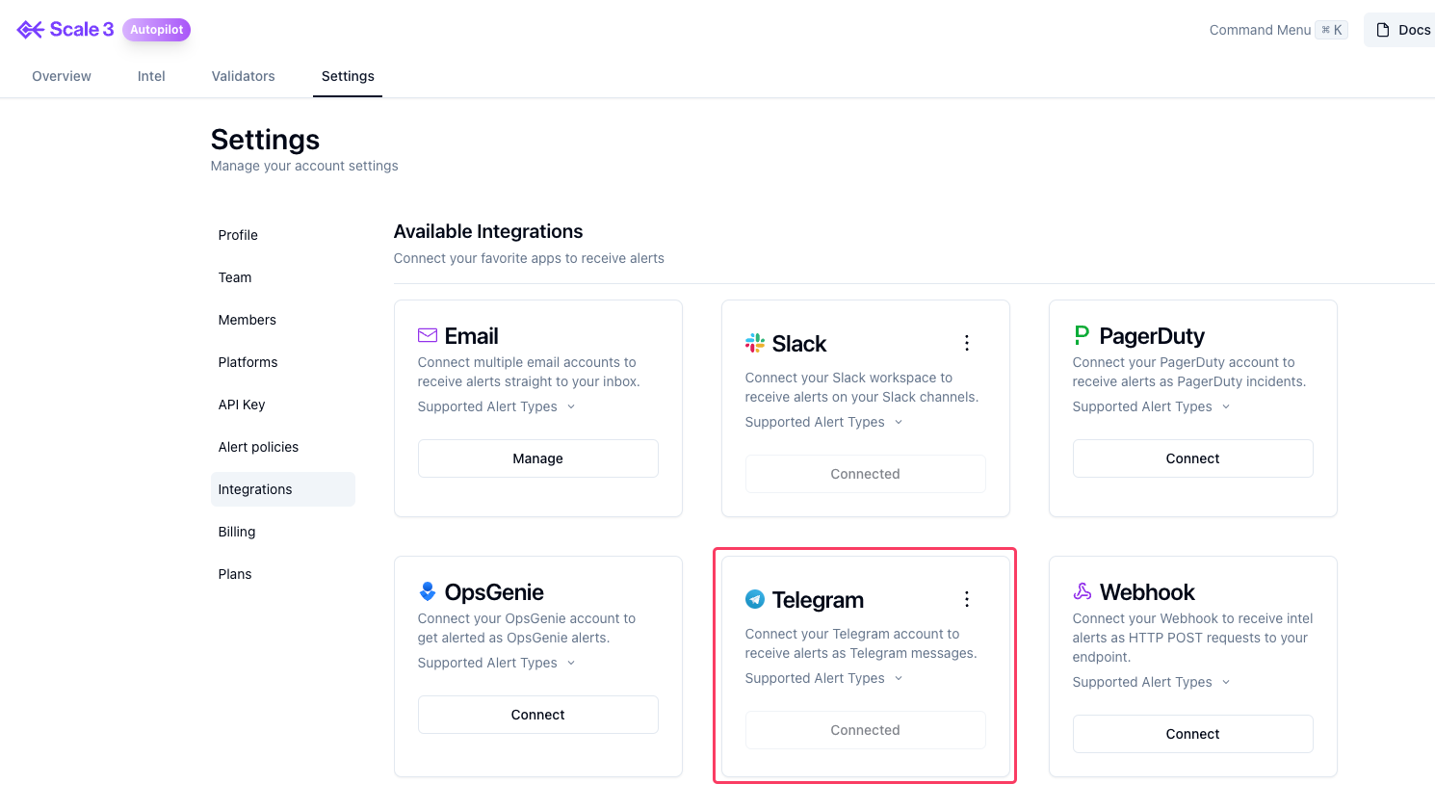Expand Slack Supported Alert Types
Viewport: 1435px width, 810px height.
[823, 422]
